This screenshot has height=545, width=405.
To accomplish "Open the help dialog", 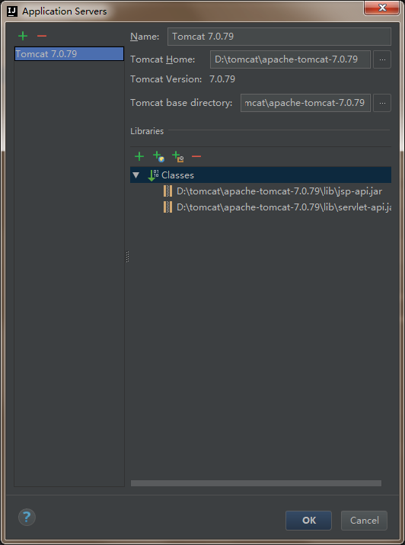I will 27,518.
